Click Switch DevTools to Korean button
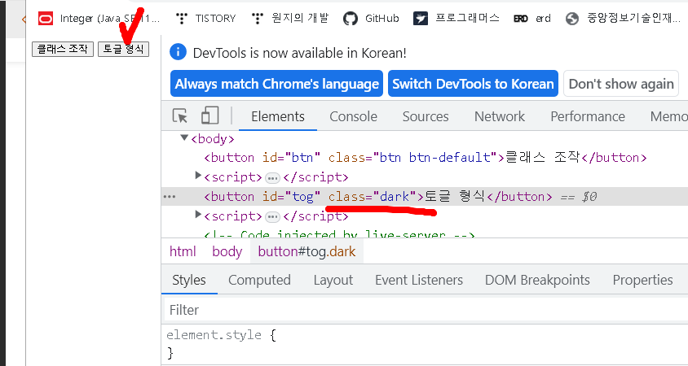688x366 pixels. click(473, 84)
